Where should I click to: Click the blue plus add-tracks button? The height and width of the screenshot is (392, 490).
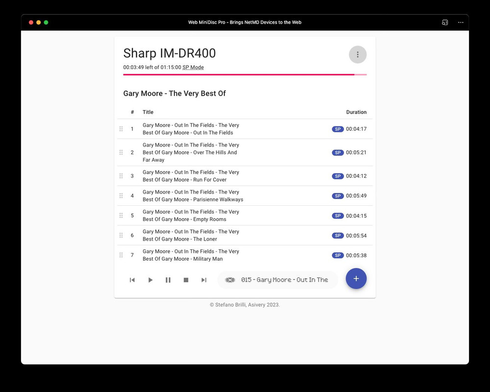point(356,278)
